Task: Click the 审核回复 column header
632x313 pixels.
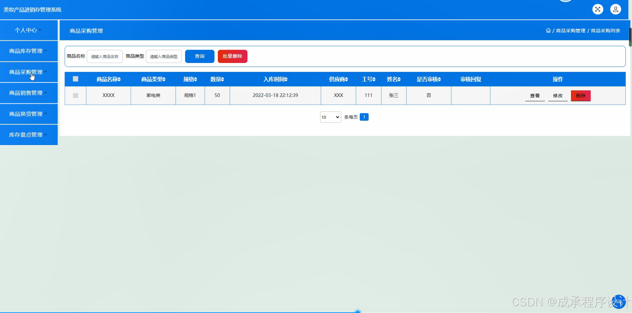Action: [x=471, y=79]
